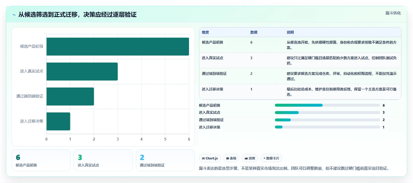Click chart y-axis label 进入真实试点
The width and height of the screenshot is (413, 183).
pyautogui.click(x=32, y=71)
